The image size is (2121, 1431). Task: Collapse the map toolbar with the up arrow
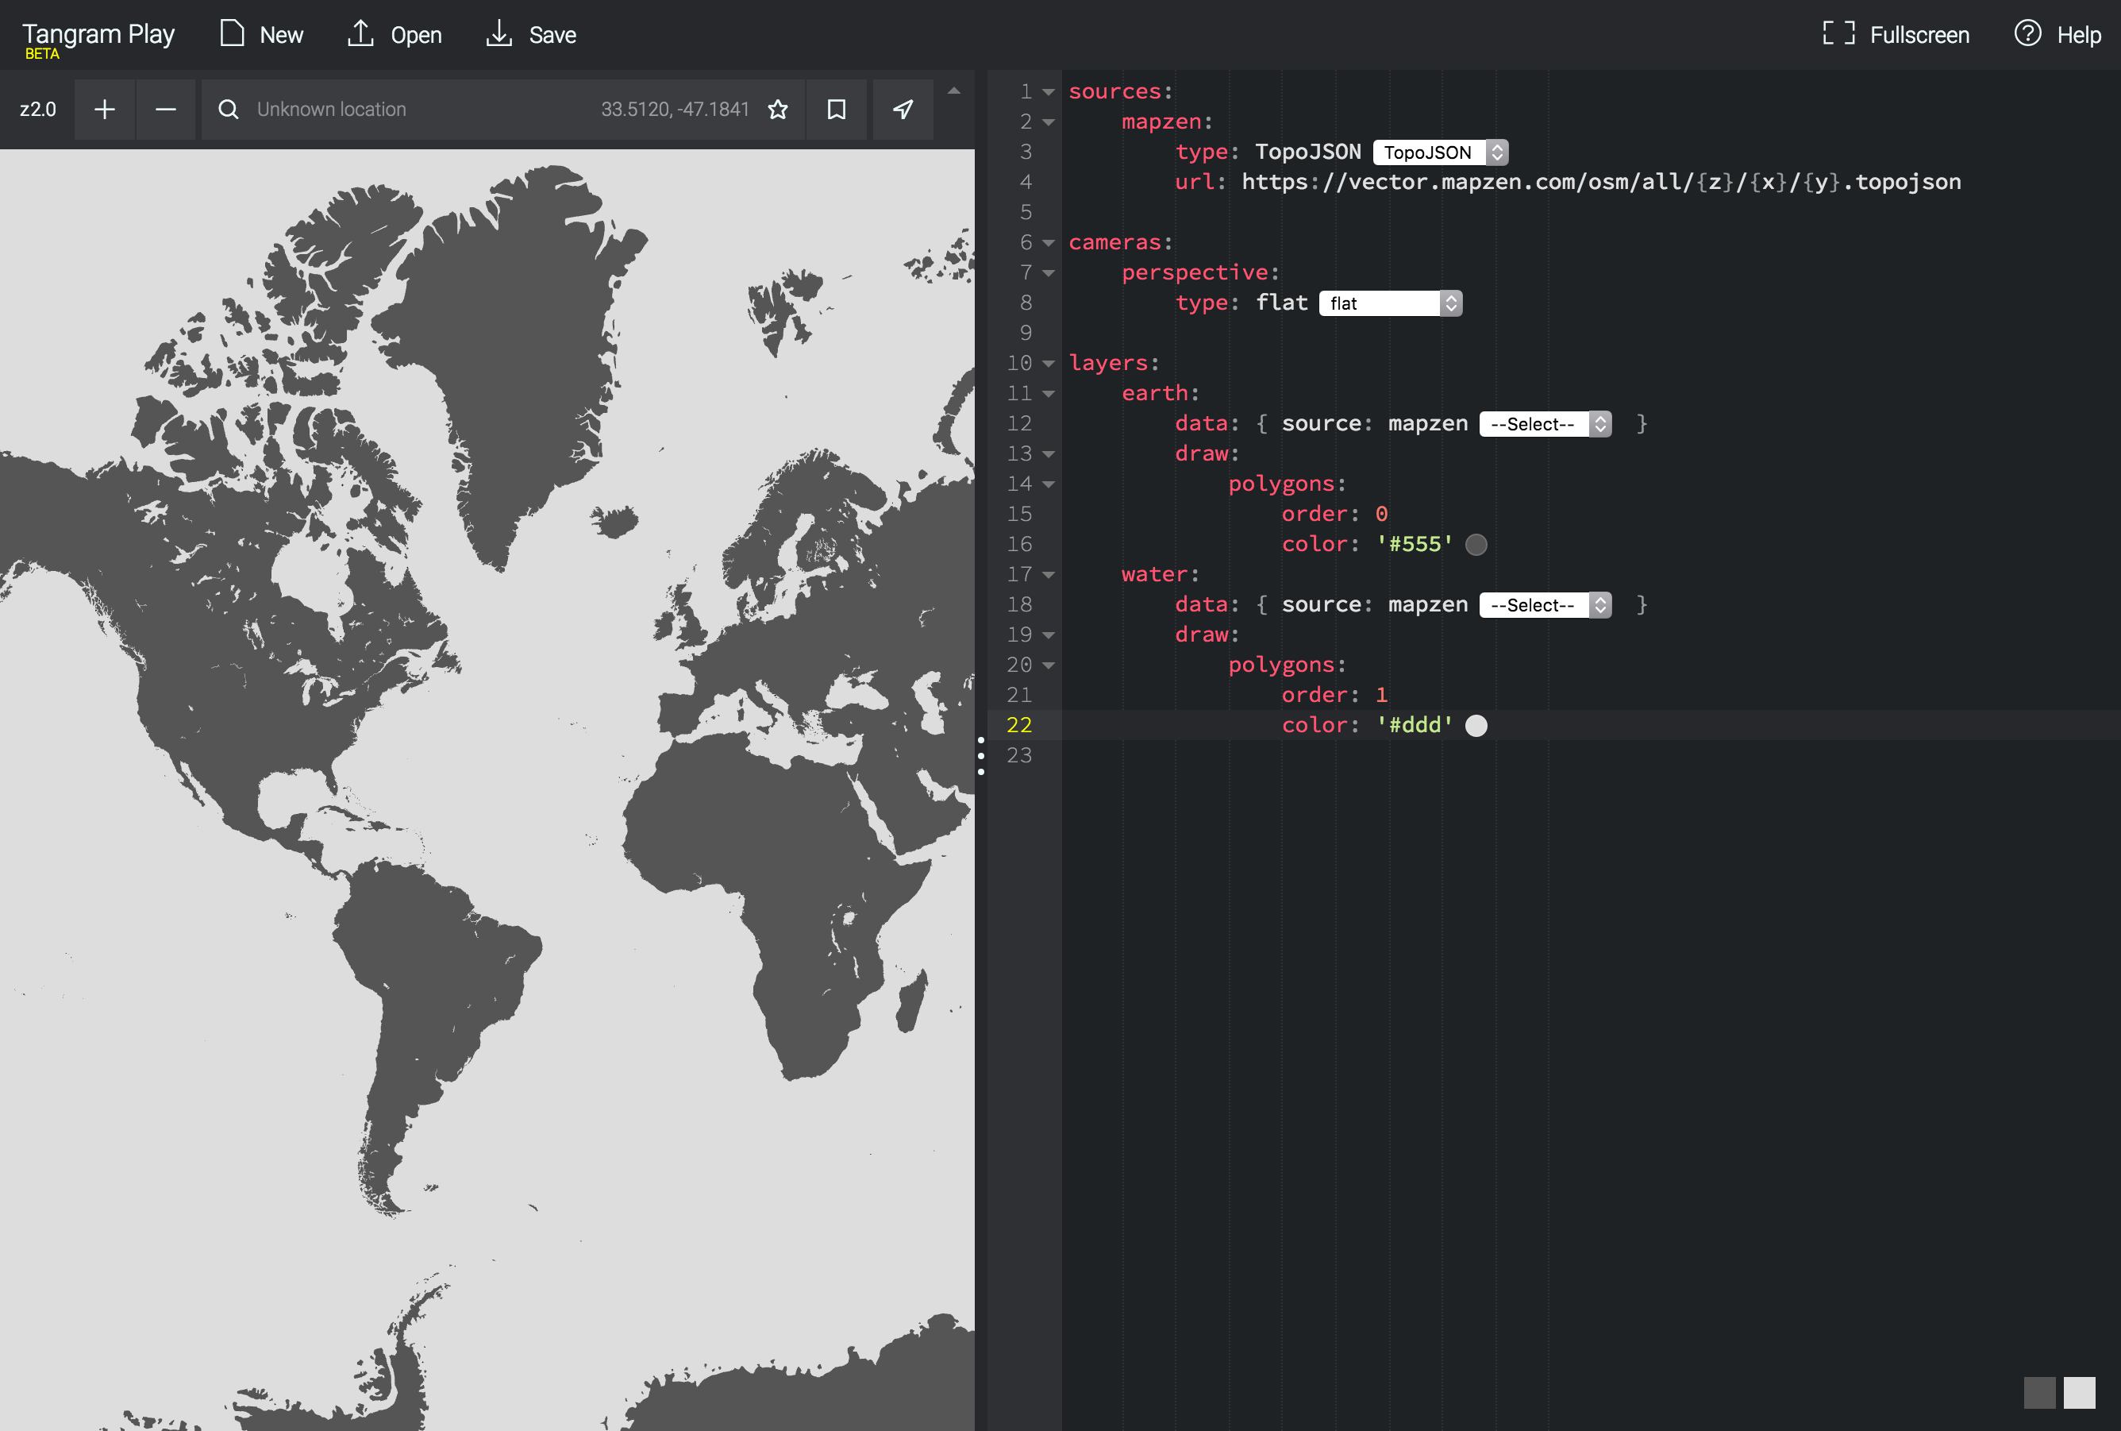tap(953, 91)
